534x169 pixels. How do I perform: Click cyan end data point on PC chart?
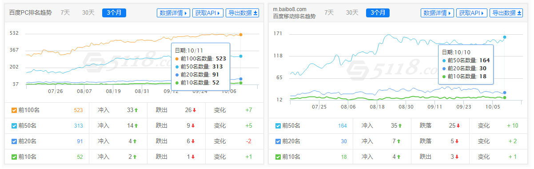pos(240,56)
